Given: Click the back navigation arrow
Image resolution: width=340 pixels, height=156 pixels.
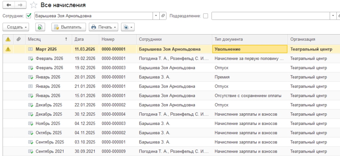Looking at the screenshot, I should pyautogui.click(x=9, y=5).
